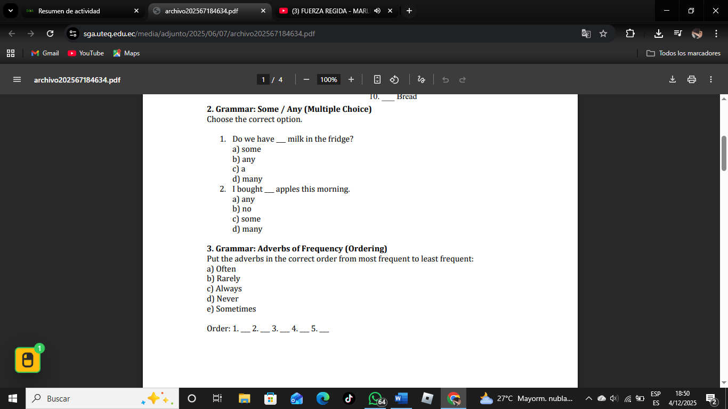728x409 pixels.
Task: Download the PDF file
Action: point(673,79)
